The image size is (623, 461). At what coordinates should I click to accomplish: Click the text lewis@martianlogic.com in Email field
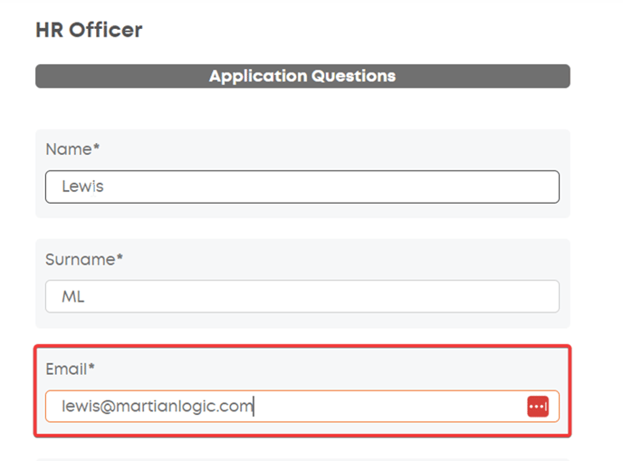tap(158, 406)
